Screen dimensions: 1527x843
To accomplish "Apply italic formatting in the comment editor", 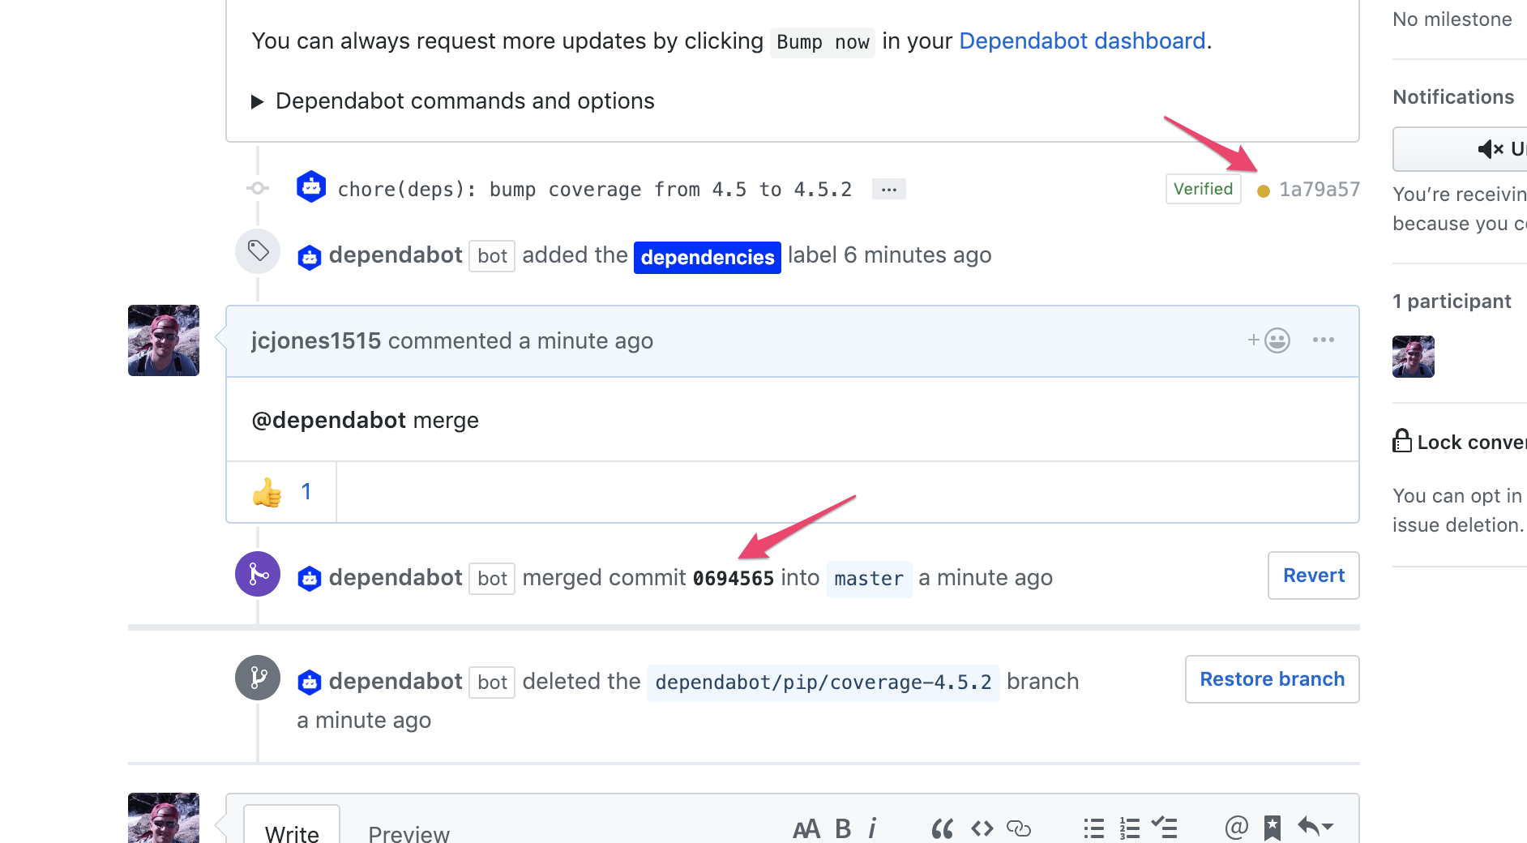I will tap(873, 828).
